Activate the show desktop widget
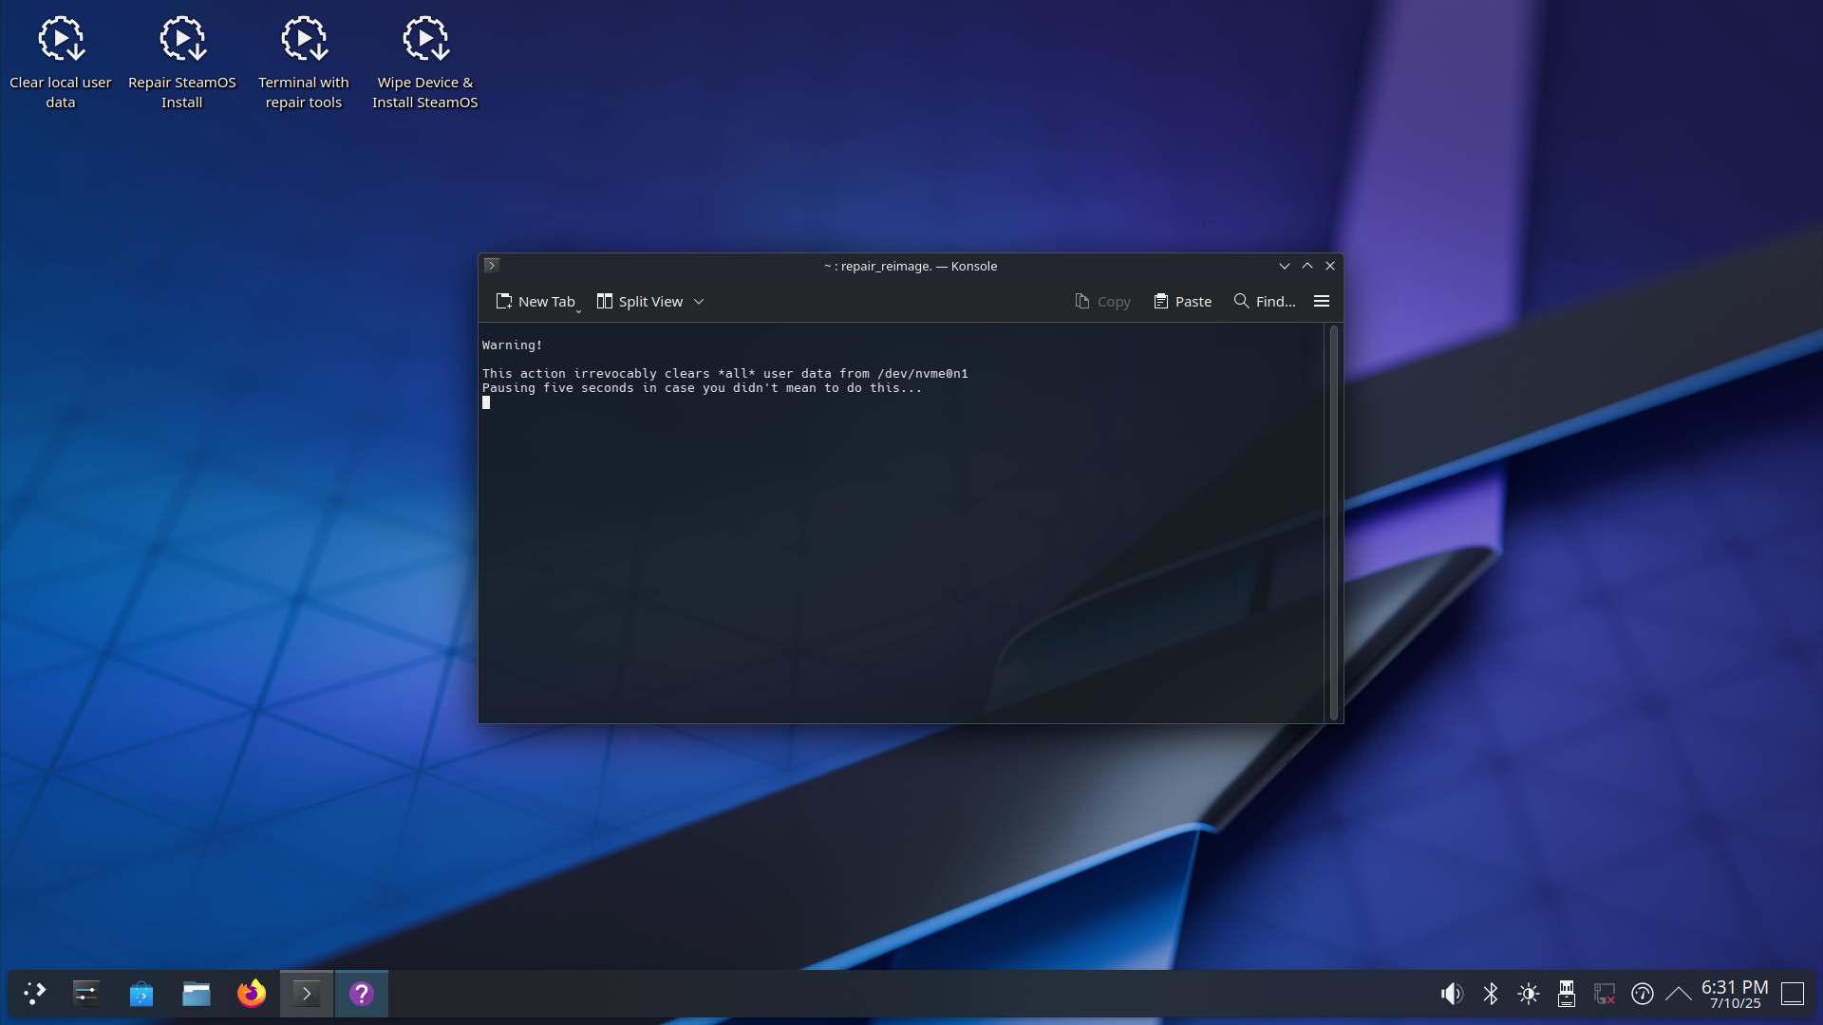The image size is (1823, 1025). [x=1795, y=994]
